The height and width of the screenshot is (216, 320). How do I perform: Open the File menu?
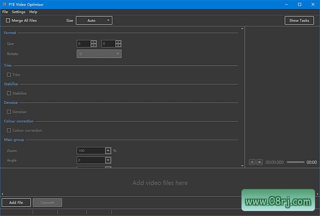pyautogui.click(x=5, y=11)
